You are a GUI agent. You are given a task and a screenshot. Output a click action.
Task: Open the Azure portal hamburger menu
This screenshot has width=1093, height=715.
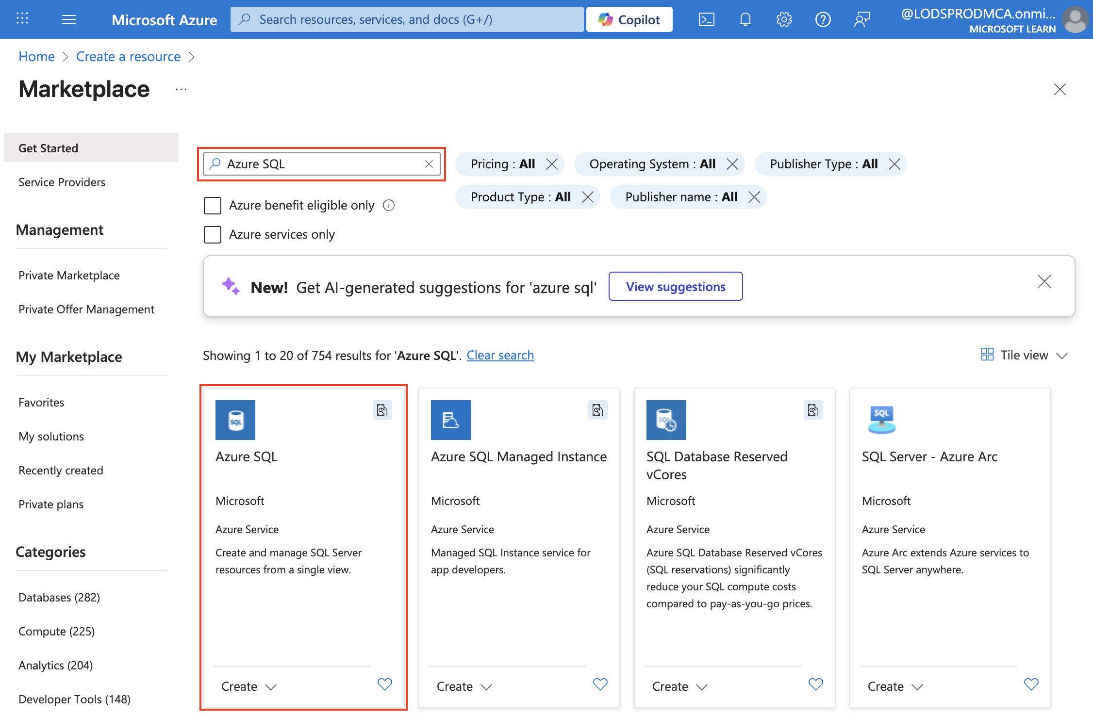[x=69, y=19]
